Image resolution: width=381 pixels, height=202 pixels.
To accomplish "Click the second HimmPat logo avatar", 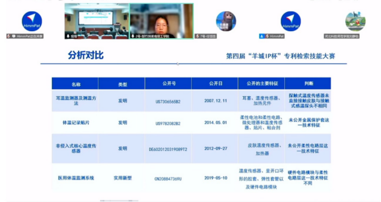I will click(x=290, y=21).
